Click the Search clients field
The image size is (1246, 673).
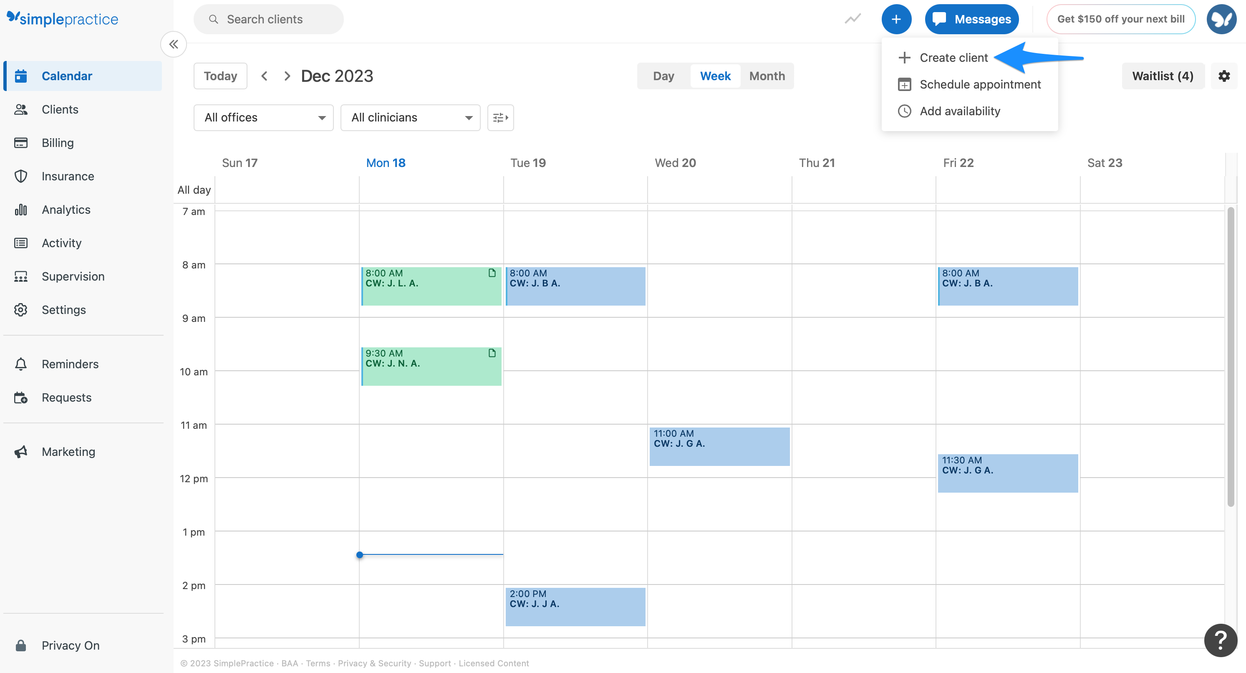pos(268,19)
